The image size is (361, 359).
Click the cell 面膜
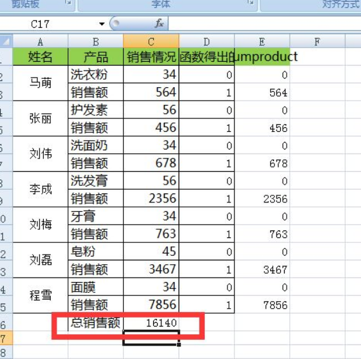point(96,287)
